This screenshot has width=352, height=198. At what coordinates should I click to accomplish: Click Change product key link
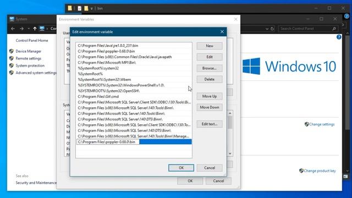click(320, 171)
